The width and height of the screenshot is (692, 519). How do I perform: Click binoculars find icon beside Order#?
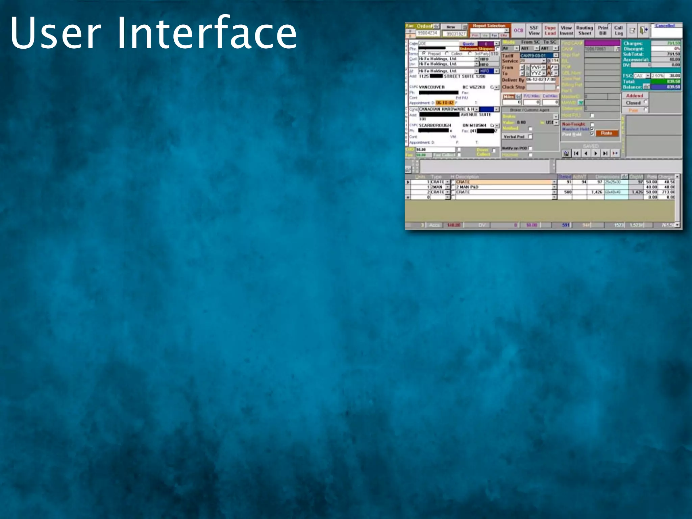[x=436, y=26]
